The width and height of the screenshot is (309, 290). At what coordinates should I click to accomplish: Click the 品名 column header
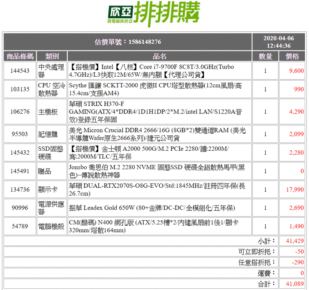pyautogui.click(x=160, y=56)
